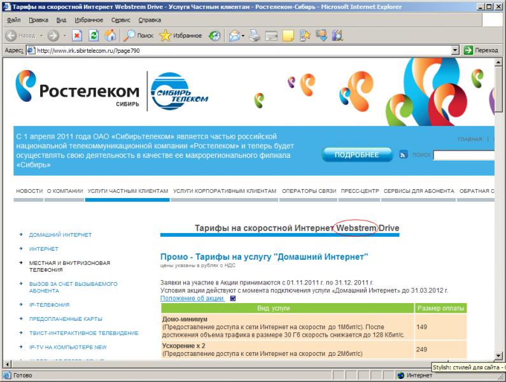Open the ПРЕСС-ЦЕНТР tab
Viewport: 506px width, 382px height.
(x=360, y=191)
